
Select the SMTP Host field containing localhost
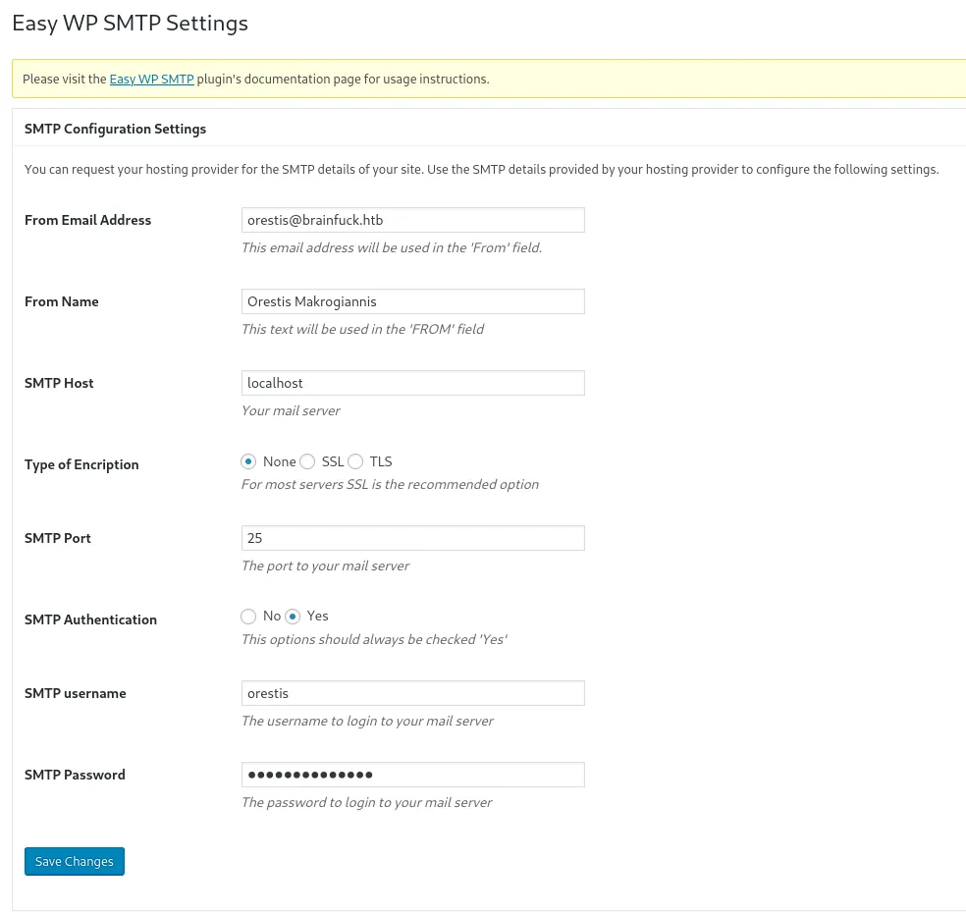[x=412, y=383]
